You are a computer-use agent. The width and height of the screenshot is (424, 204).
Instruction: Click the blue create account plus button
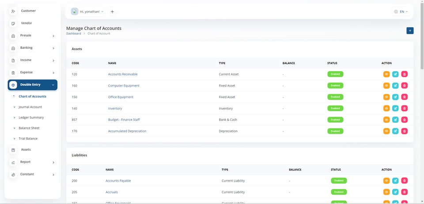[x=410, y=31]
